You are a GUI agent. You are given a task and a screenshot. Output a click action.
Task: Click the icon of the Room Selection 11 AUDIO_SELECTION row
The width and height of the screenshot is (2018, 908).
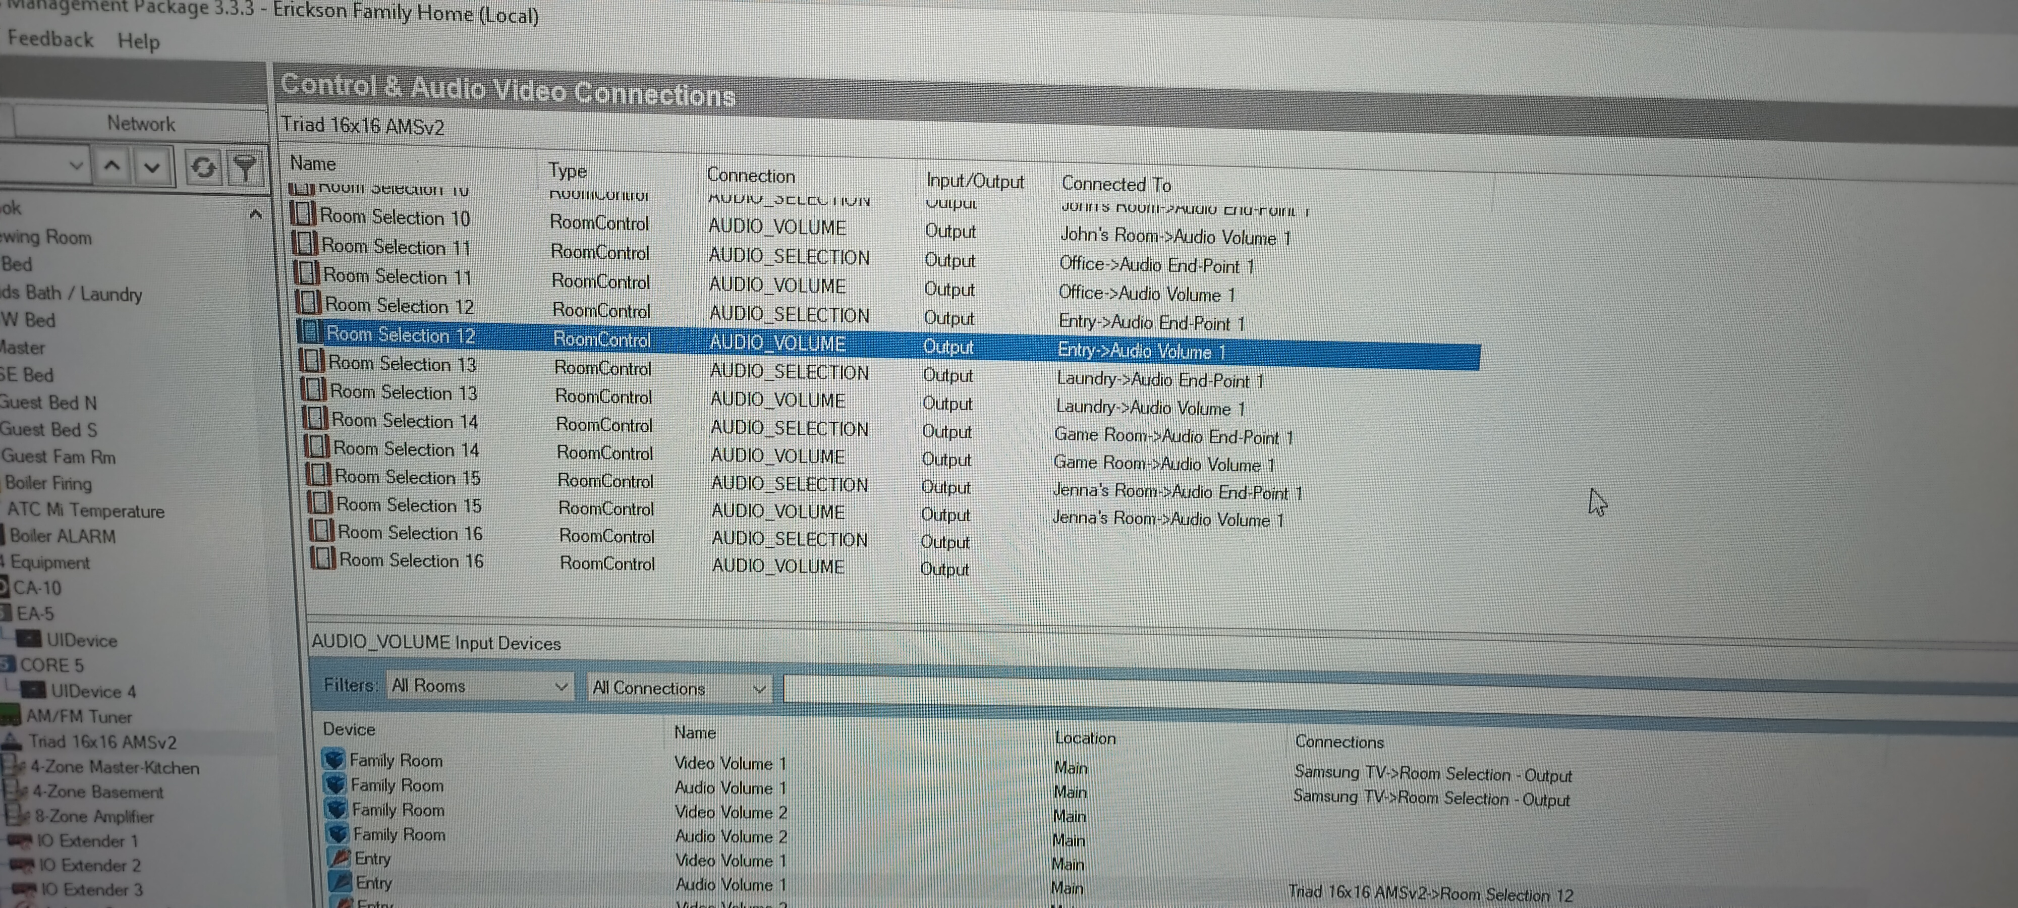304,244
